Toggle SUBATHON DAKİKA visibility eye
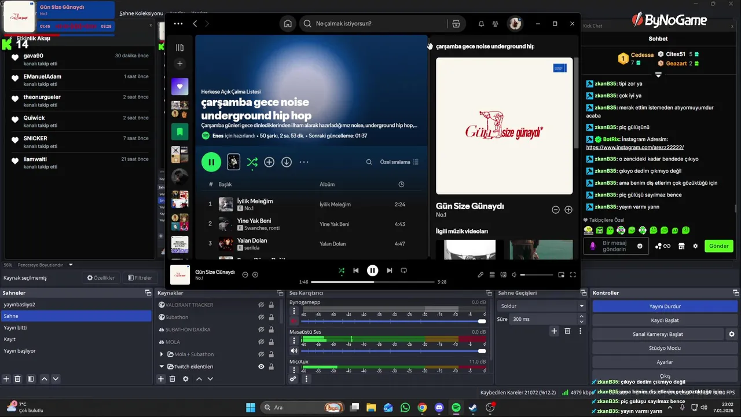 (261, 330)
